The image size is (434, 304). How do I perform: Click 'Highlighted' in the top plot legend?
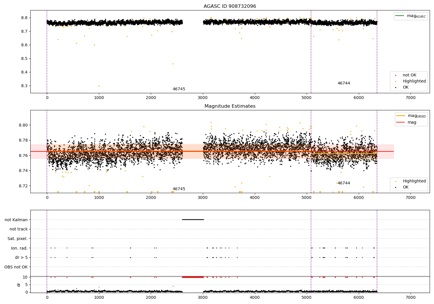coord(414,81)
